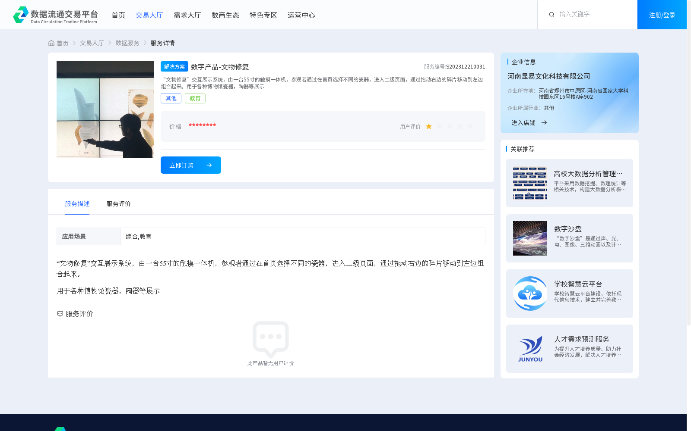
Task: Click the 此产品暂无用户评价 message
Action: click(271, 363)
